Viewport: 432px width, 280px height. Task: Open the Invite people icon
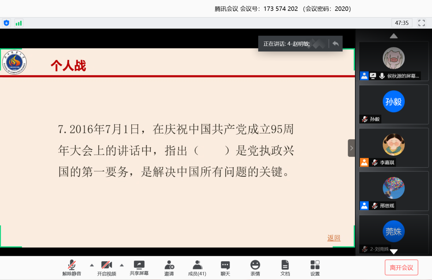169,268
